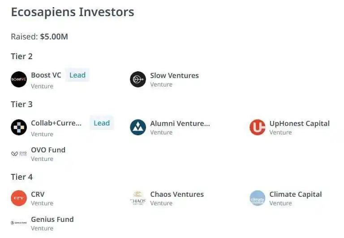
Task: Open the OVO Fund name link
Action: (x=48, y=150)
